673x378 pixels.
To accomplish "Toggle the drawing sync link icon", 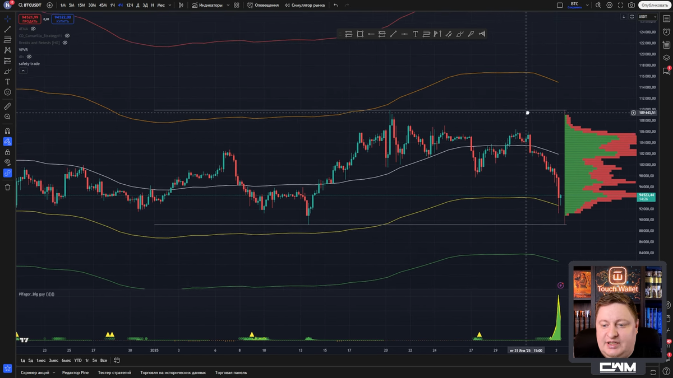I will click(8, 173).
